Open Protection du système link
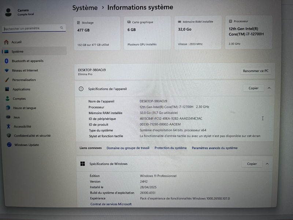The image size is (293, 220). [x=170, y=148]
